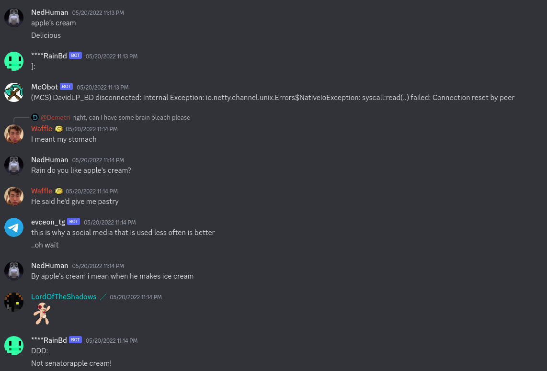Click LordOfTheShadows' pixelated avatar
Viewport: 547px width, 371px height.
[x=14, y=302]
